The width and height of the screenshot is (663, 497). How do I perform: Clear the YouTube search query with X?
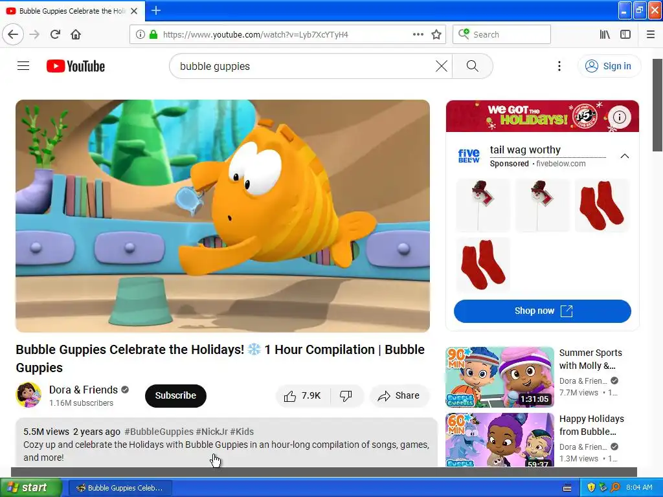pyautogui.click(x=442, y=66)
